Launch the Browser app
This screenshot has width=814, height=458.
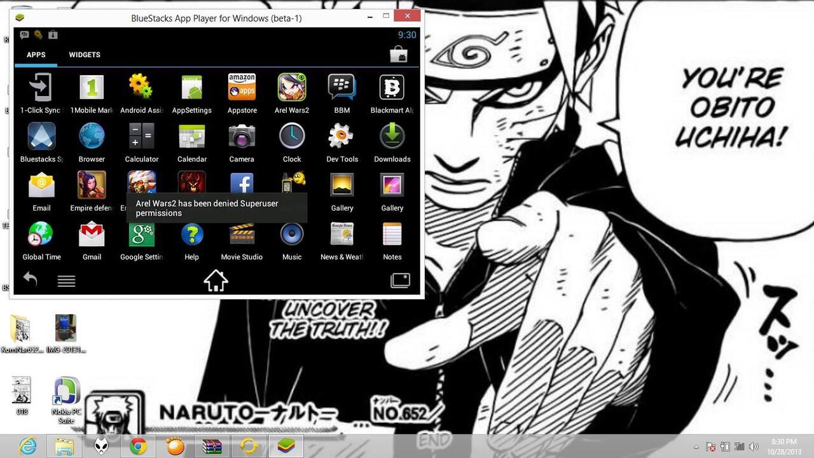tap(92, 136)
